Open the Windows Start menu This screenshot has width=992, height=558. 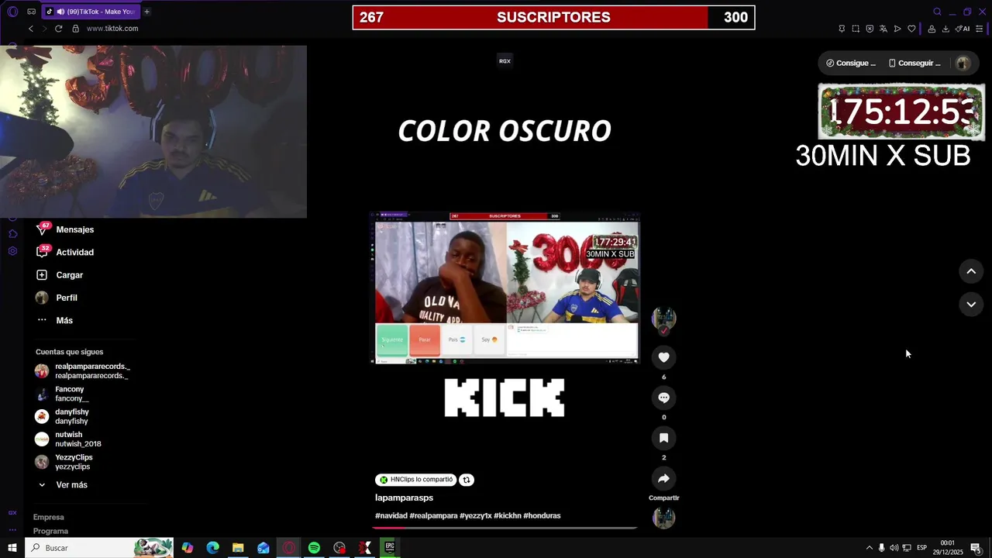(x=12, y=548)
